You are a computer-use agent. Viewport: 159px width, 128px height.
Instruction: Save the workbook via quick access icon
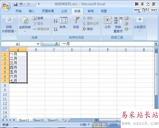16,4
